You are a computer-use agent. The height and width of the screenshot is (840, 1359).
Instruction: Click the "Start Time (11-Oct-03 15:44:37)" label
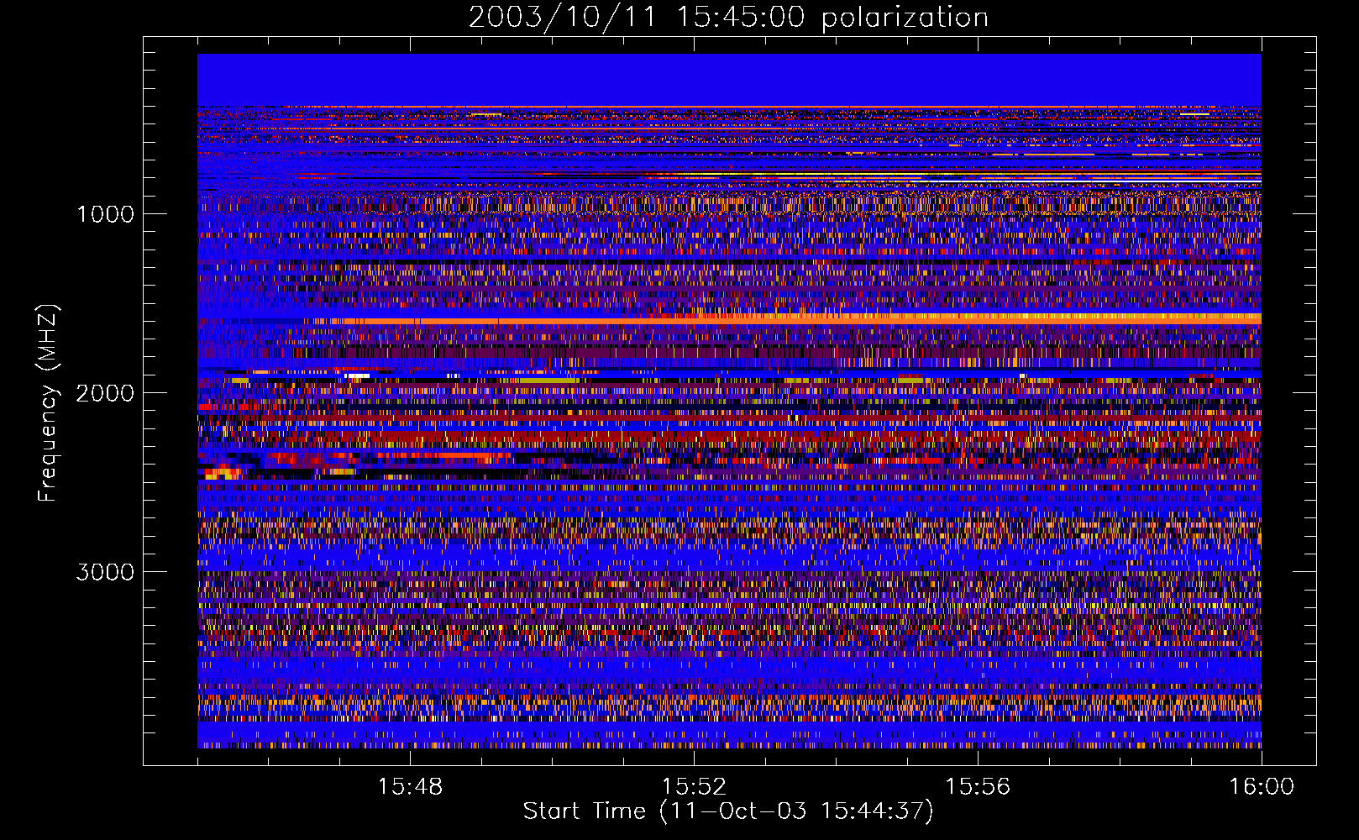pyautogui.click(x=728, y=811)
